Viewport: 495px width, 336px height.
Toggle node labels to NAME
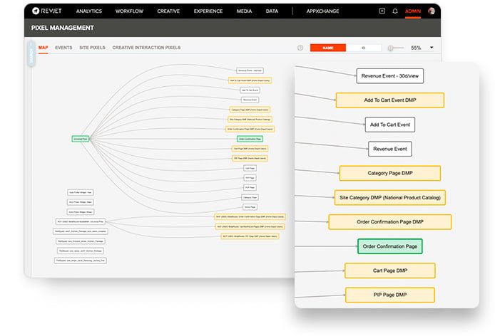point(328,48)
